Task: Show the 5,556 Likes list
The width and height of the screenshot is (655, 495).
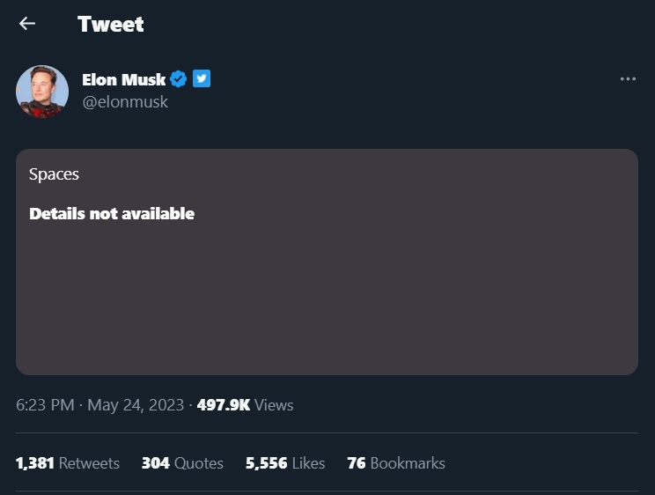Action: pyautogui.click(x=285, y=462)
